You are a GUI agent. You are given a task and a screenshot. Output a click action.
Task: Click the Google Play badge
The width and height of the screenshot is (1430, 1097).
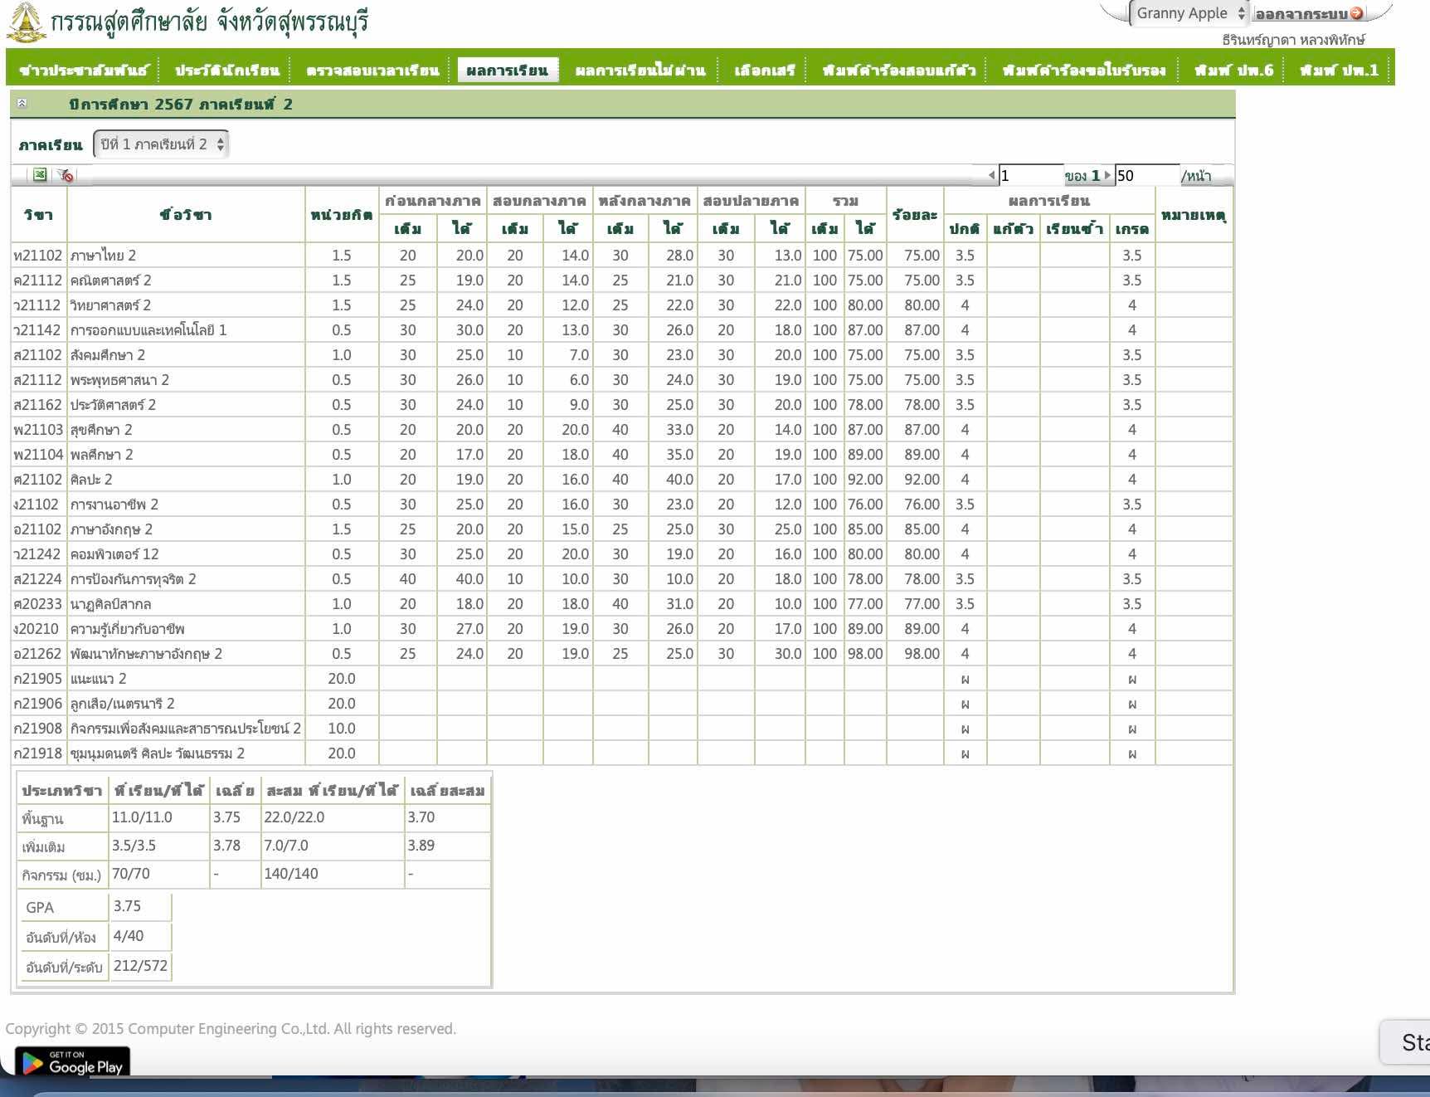(73, 1062)
